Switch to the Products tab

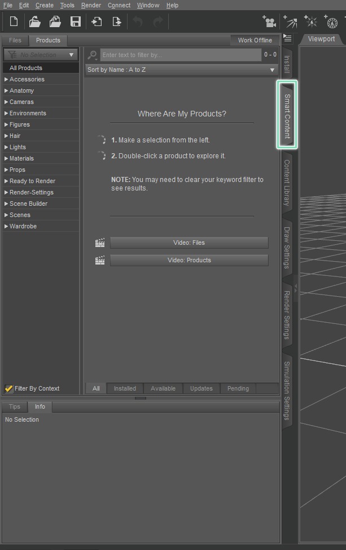(x=48, y=40)
